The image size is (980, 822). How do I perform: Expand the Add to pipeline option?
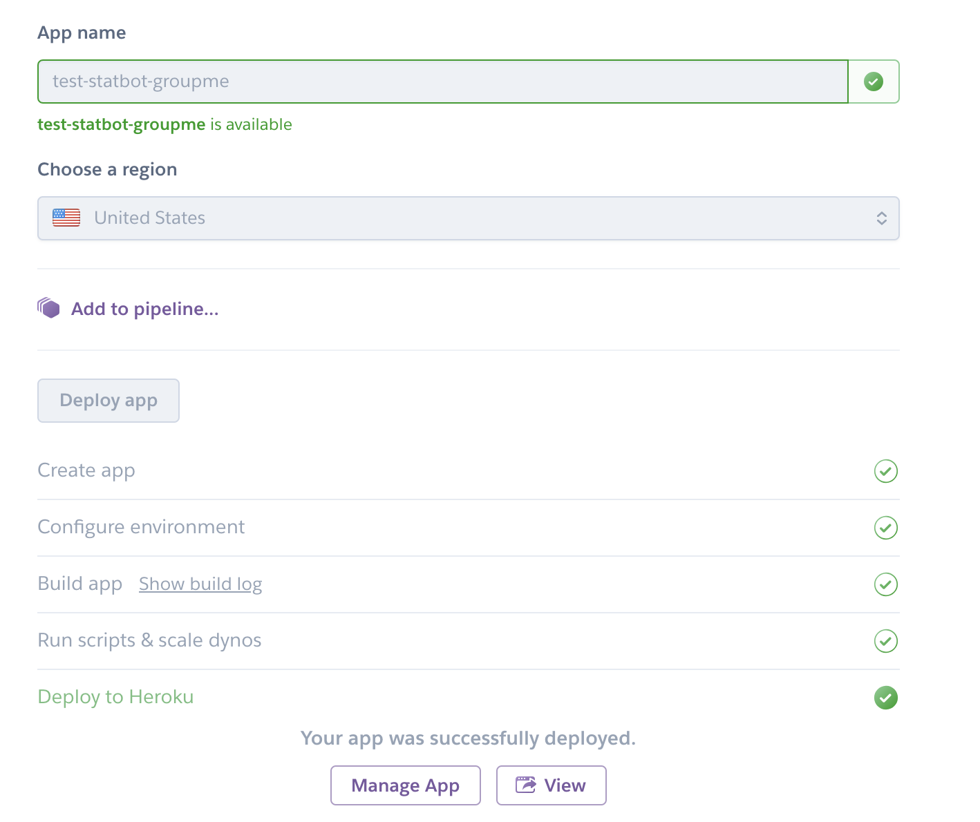pyautogui.click(x=144, y=309)
